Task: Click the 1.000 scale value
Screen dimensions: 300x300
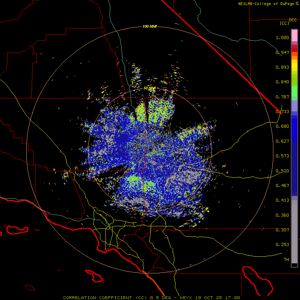Action: (x=282, y=37)
